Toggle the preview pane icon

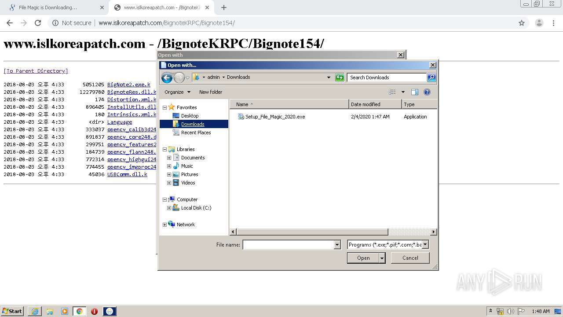click(414, 92)
